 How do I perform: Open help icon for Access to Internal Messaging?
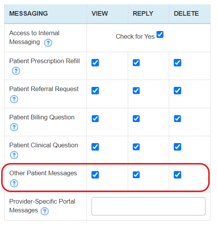tap(48, 43)
